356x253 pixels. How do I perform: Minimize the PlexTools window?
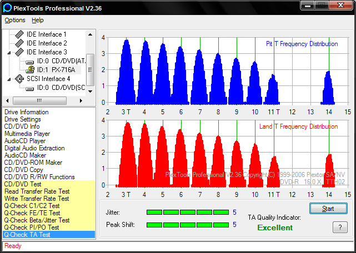tap(308, 6)
